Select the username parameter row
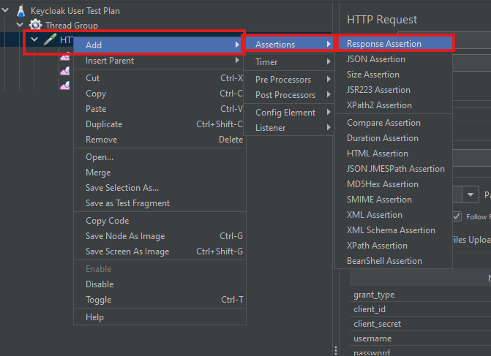This screenshot has width=491, height=356. point(420,338)
